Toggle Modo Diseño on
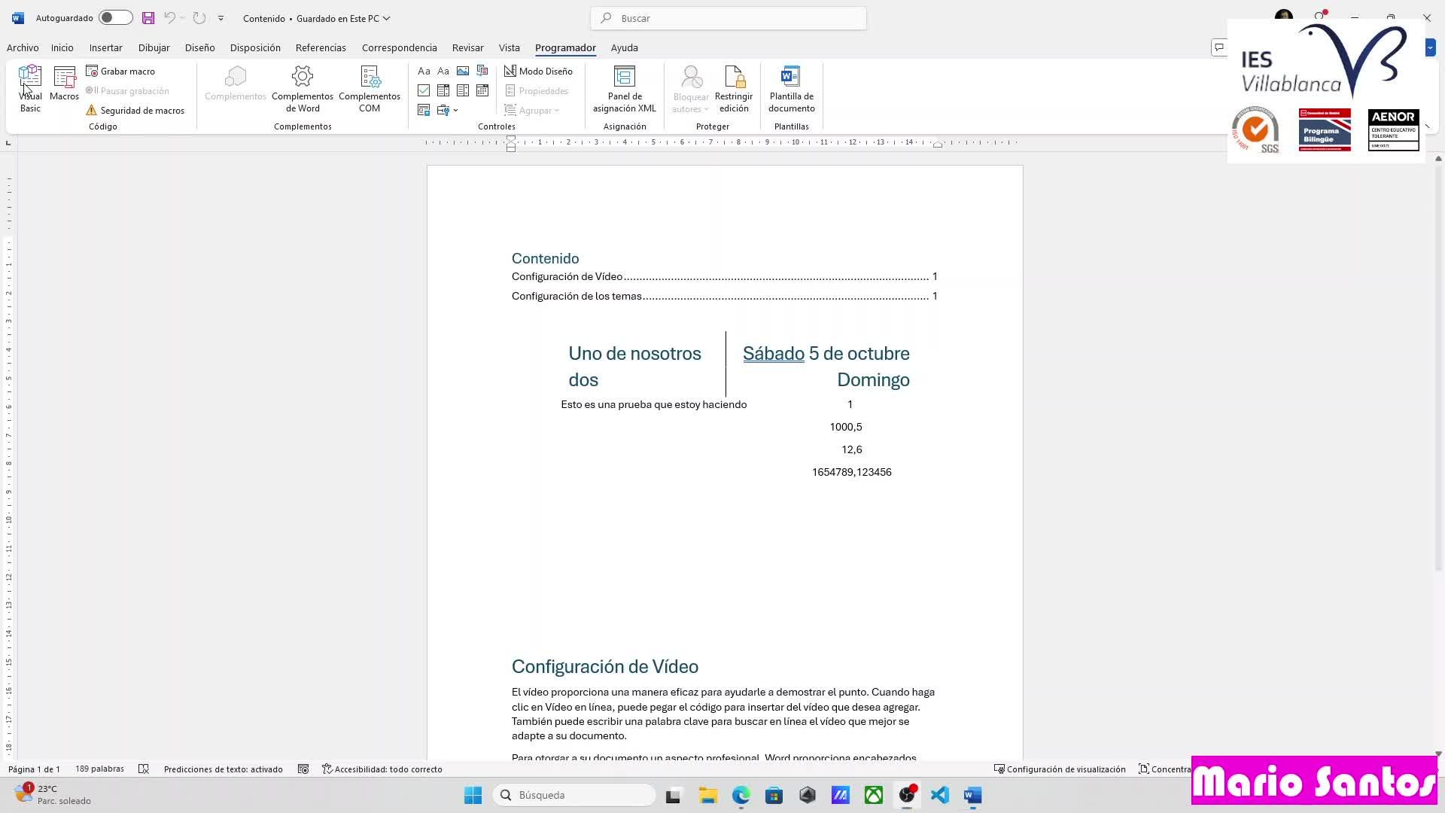The height and width of the screenshot is (813, 1445). [538, 71]
